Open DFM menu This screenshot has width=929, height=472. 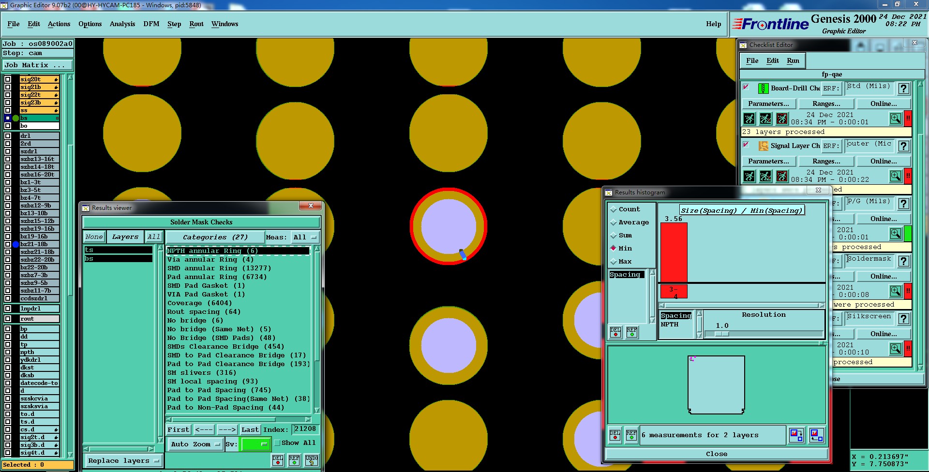[x=151, y=24]
